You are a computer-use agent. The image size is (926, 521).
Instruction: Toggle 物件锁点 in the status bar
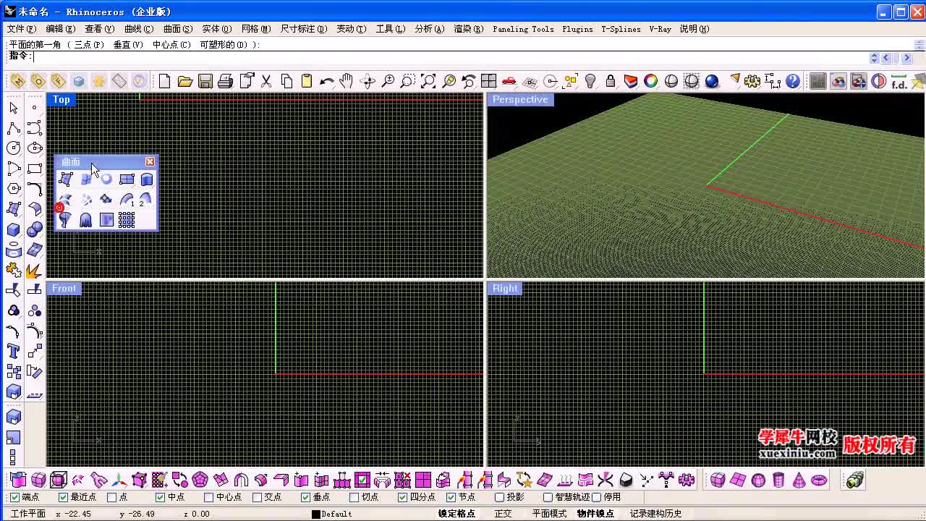[x=595, y=514]
